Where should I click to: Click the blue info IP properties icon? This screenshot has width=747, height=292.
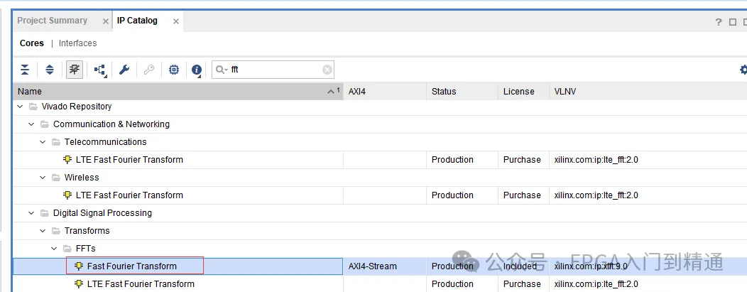click(197, 70)
